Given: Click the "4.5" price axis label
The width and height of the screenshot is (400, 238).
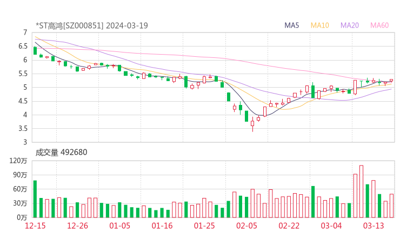Looking at the screenshot, I should [x=23, y=101].
